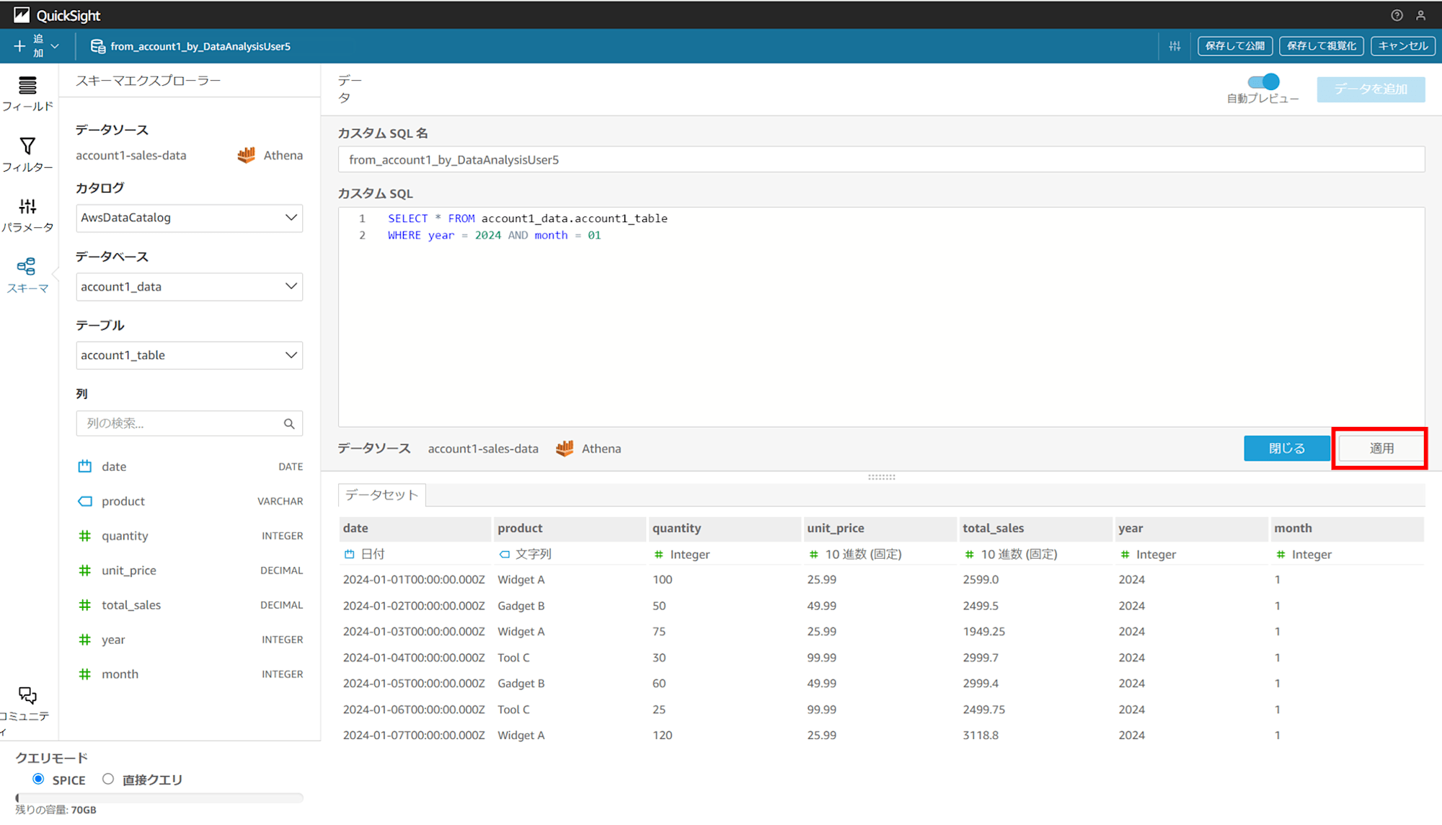Select the スキーマ sidebar panel

[x=27, y=276]
